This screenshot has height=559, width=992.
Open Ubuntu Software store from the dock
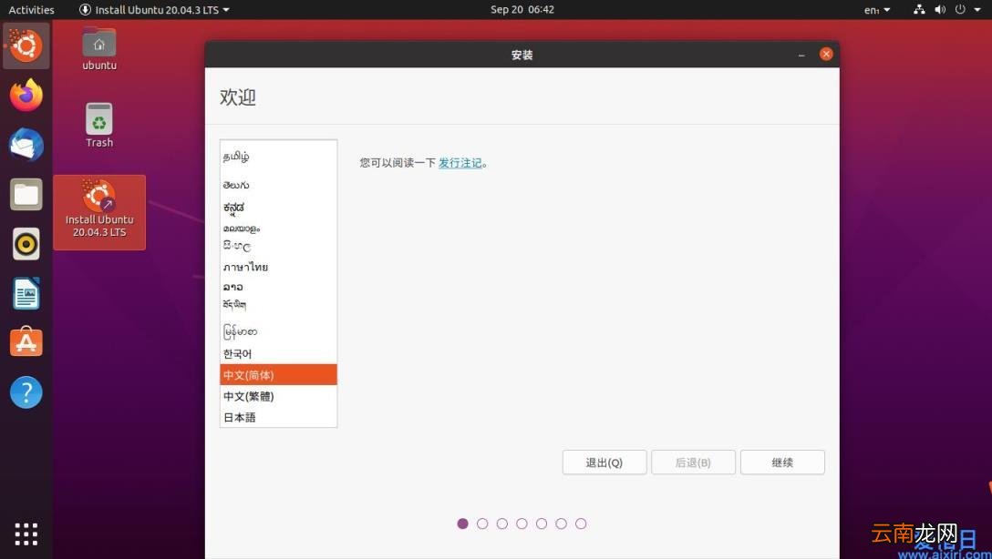[x=26, y=342]
